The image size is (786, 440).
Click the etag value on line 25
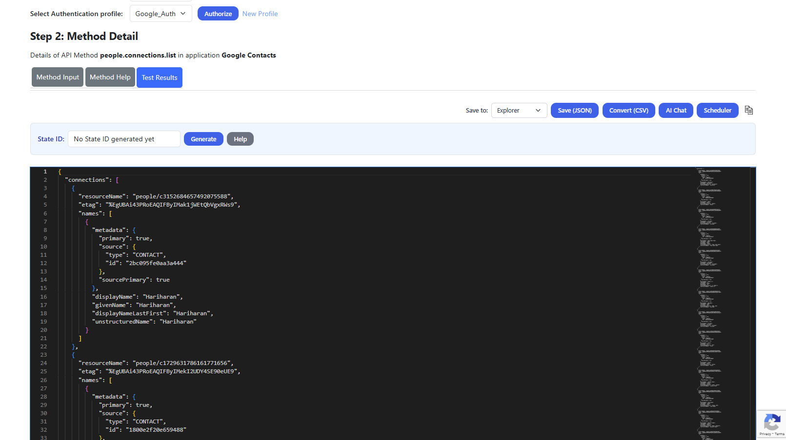pos(171,371)
